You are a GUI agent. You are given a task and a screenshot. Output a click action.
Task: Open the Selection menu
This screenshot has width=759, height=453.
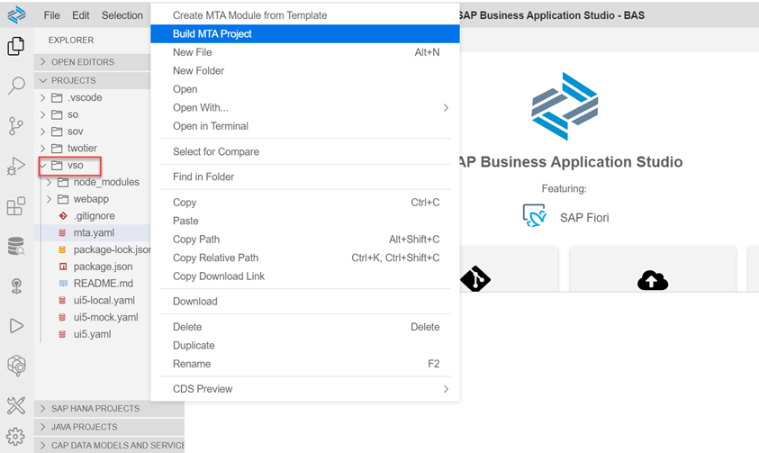point(122,15)
